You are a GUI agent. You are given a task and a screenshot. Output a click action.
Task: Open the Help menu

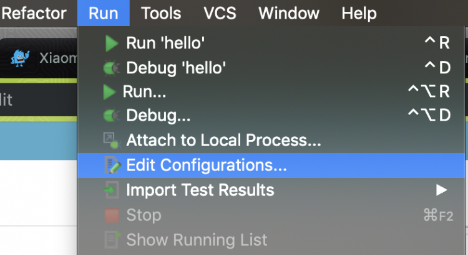[359, 12]
